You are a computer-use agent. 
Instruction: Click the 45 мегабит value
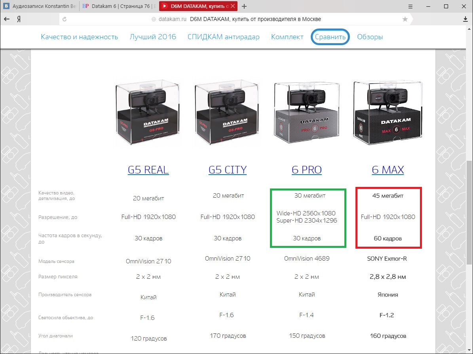388,196
